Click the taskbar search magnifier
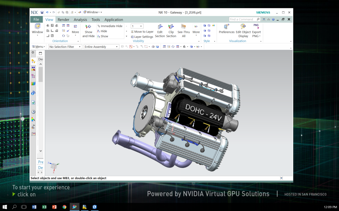 pos(14,207)
